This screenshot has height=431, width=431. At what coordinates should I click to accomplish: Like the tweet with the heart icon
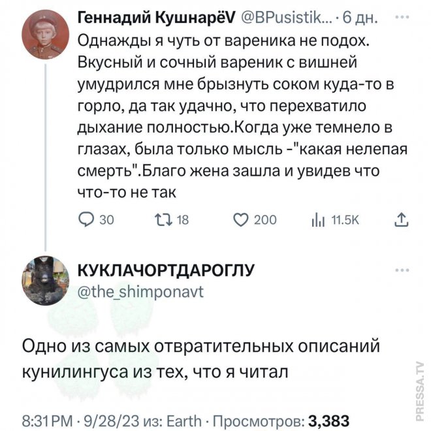[240, 220]
